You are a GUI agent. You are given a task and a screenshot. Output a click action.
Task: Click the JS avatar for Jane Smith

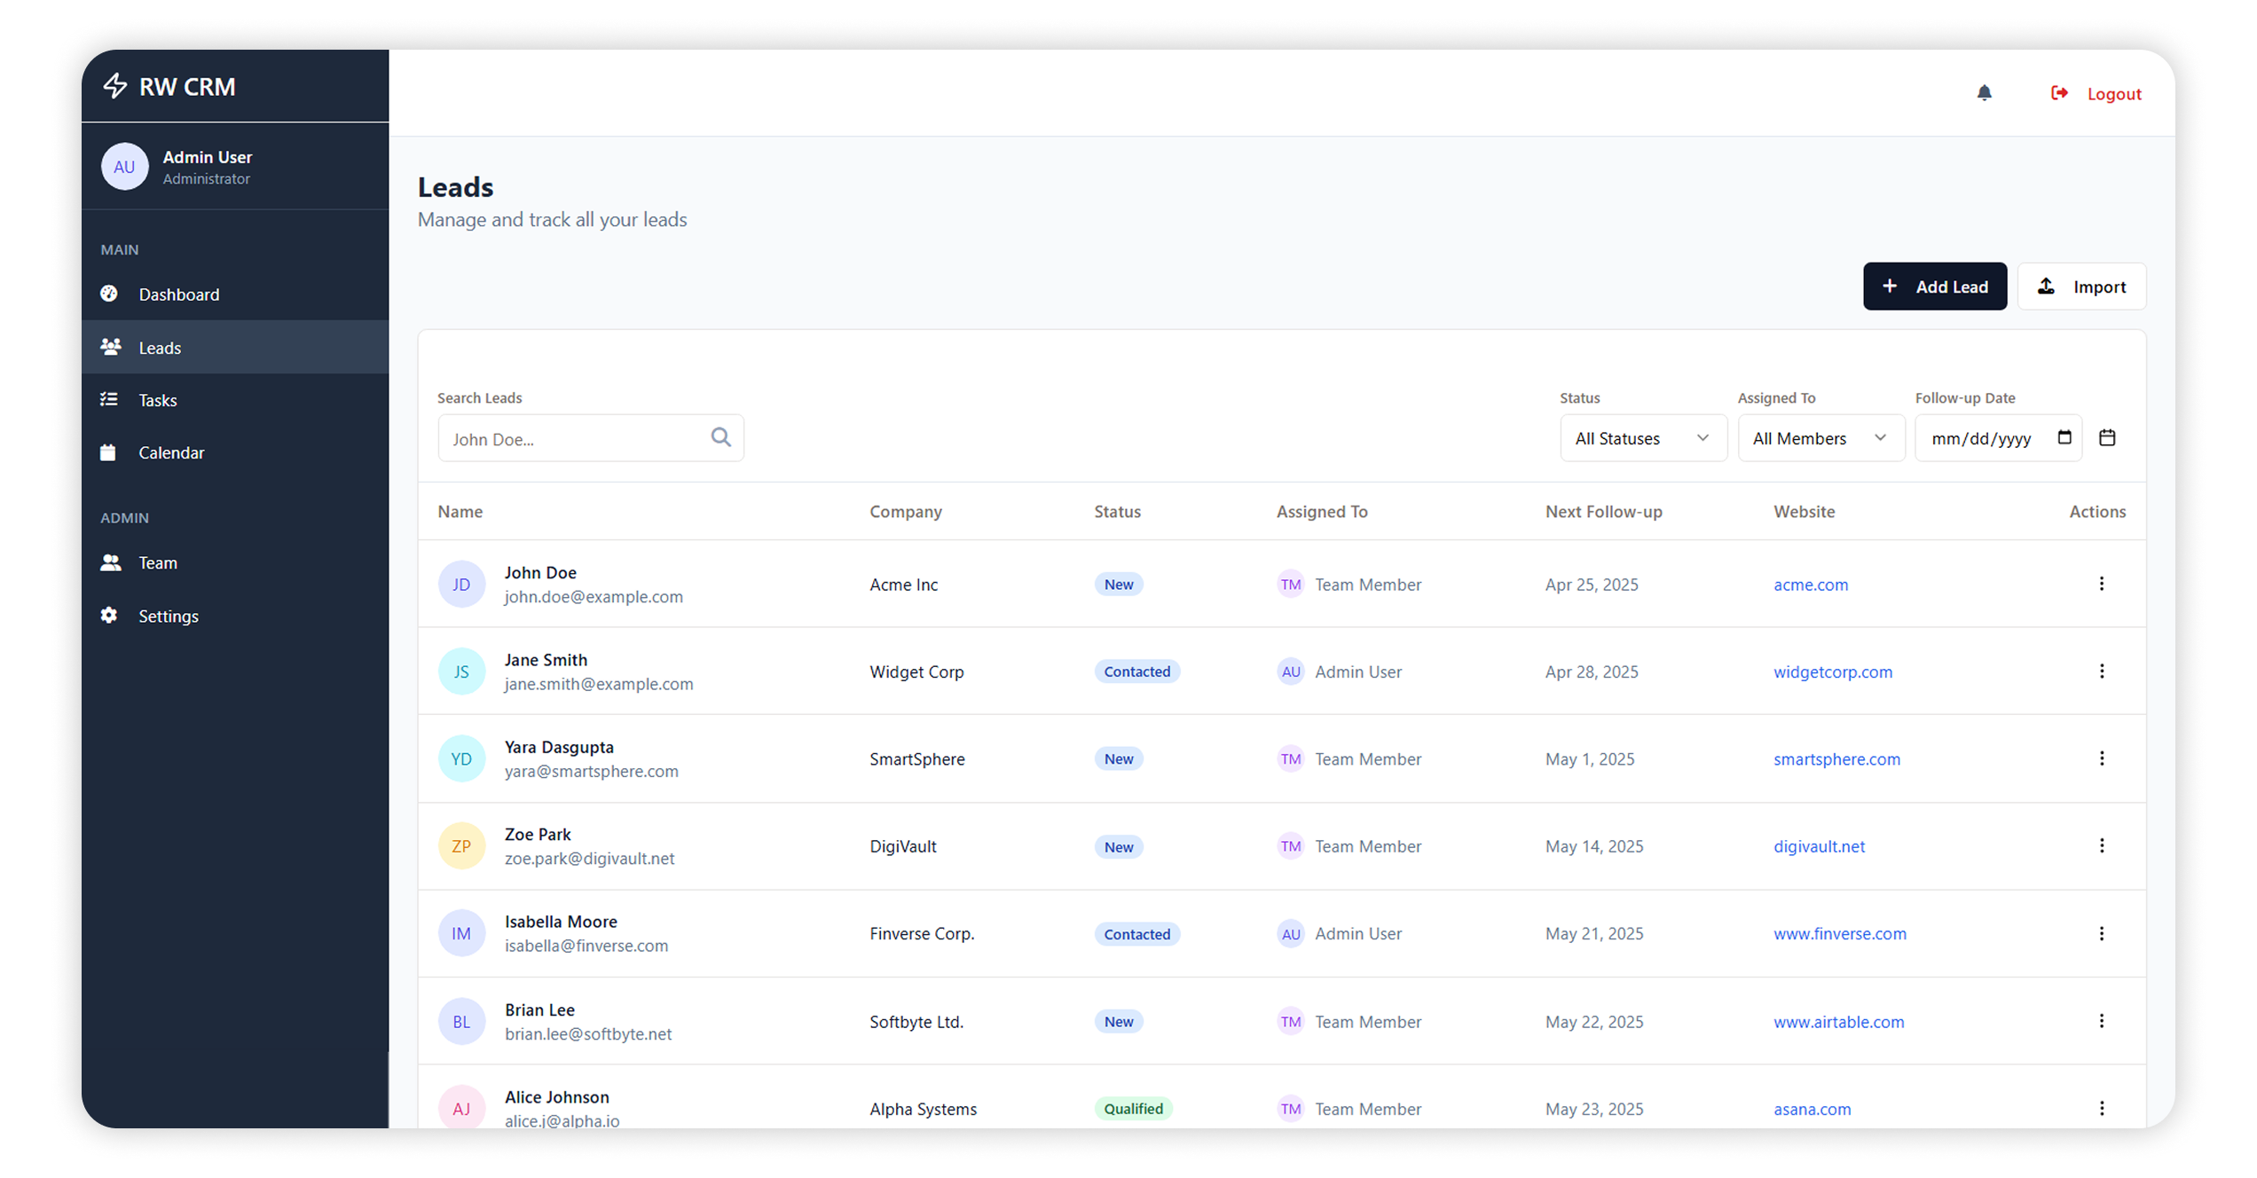click(x=461, y=671)
